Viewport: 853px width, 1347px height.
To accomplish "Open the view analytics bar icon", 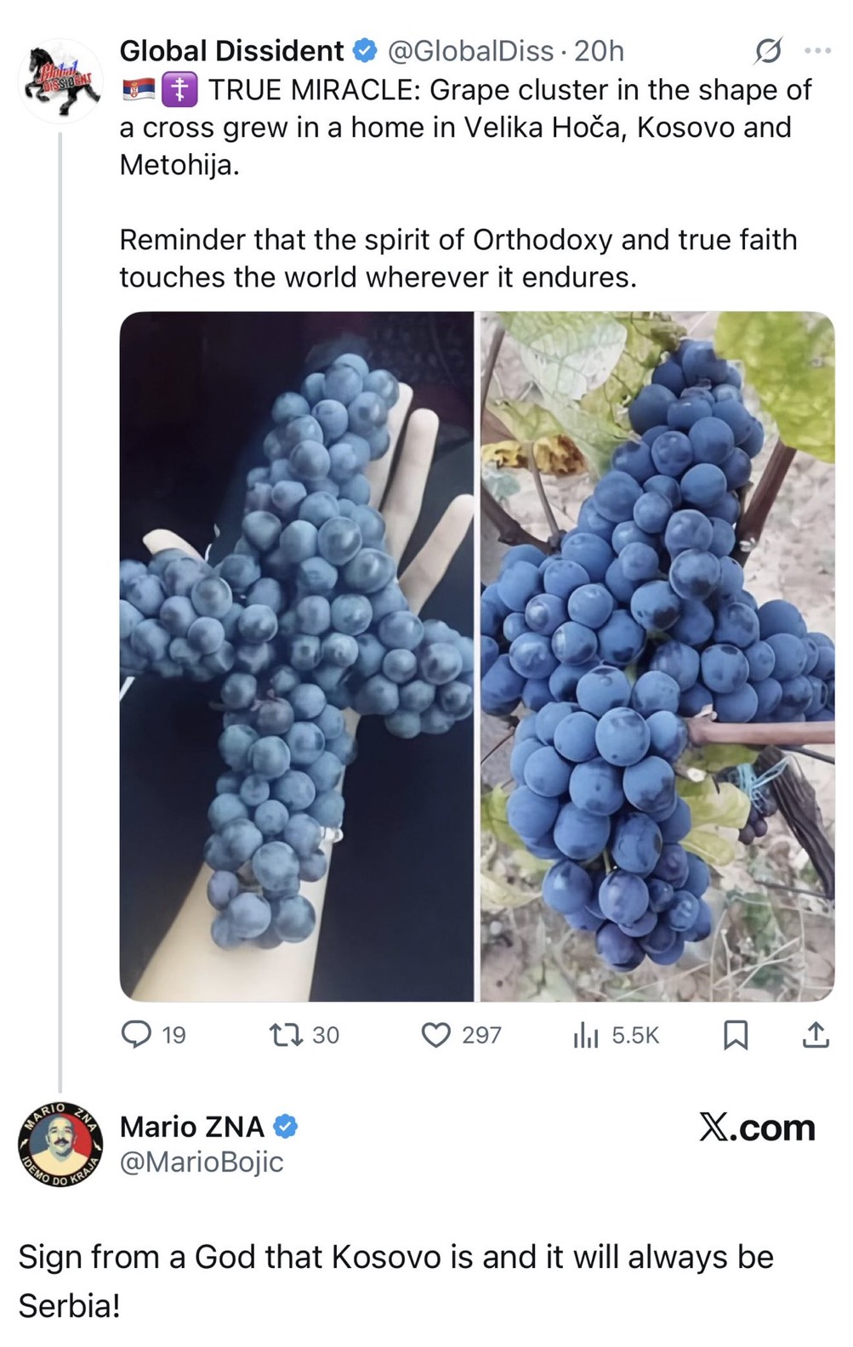I will click(x=585, y=1034).
